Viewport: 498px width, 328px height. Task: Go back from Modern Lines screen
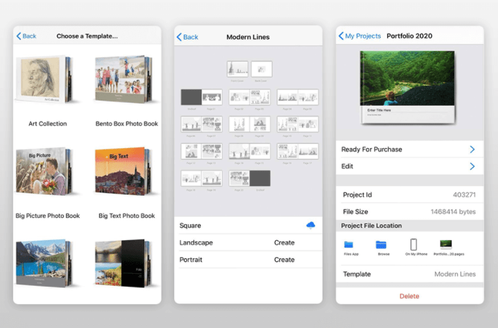[187, 37]
